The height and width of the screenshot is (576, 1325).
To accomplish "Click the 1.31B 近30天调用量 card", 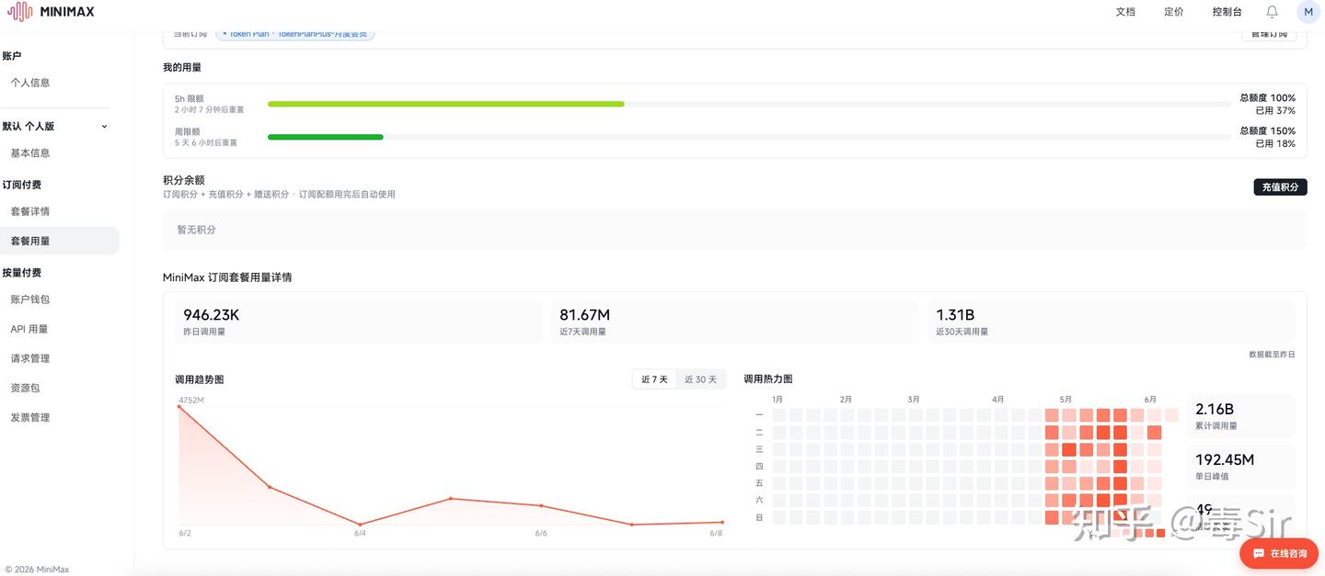I will point(1111,322).
